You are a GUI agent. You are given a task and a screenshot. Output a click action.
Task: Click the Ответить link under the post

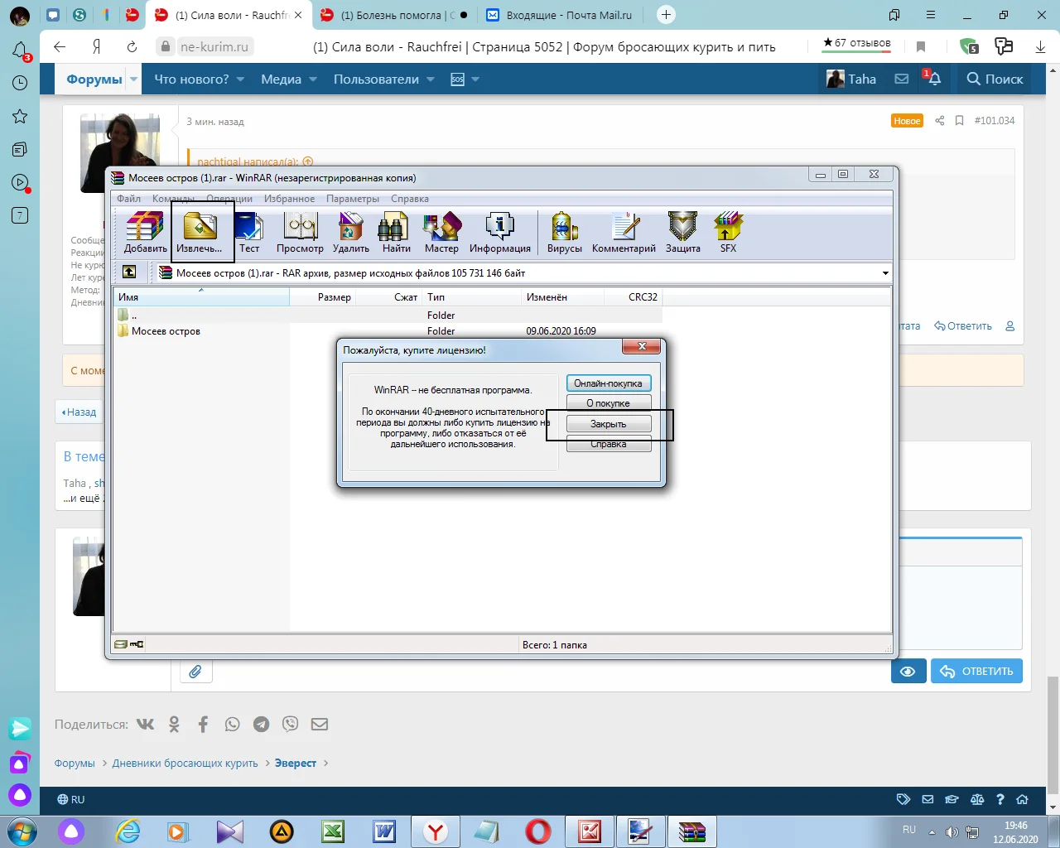point(963,326)
